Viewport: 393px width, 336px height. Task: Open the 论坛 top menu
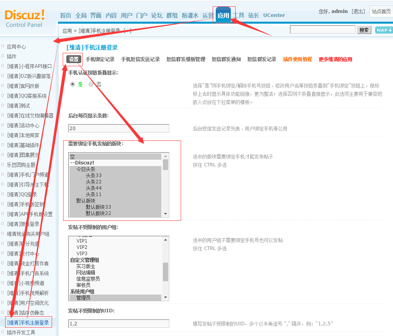pos(157,15)
